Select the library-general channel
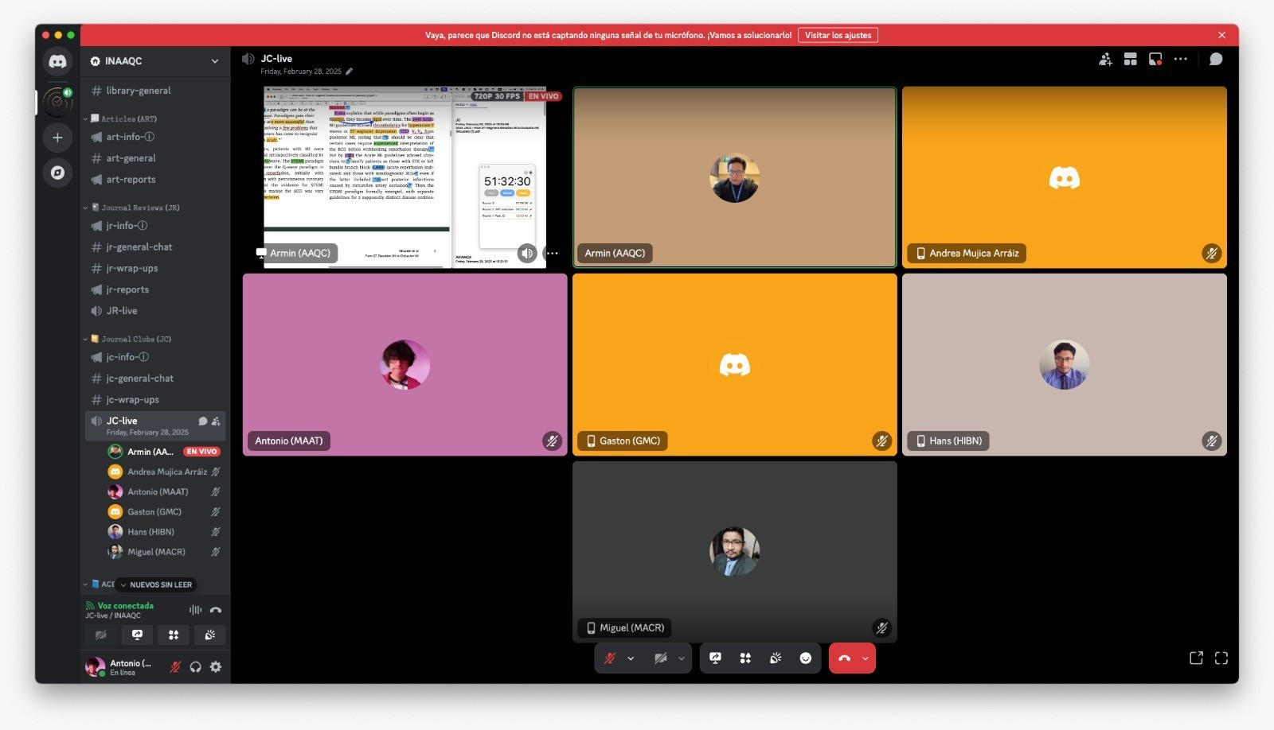Screen dimensions: 1274x730 click(138, 91)
